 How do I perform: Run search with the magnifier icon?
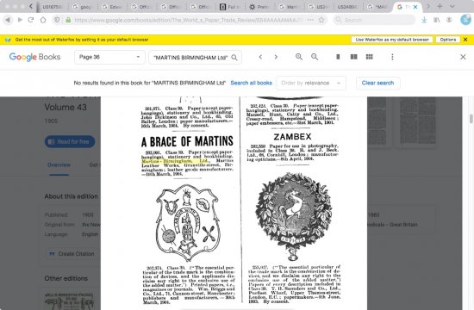click(234, 58)
